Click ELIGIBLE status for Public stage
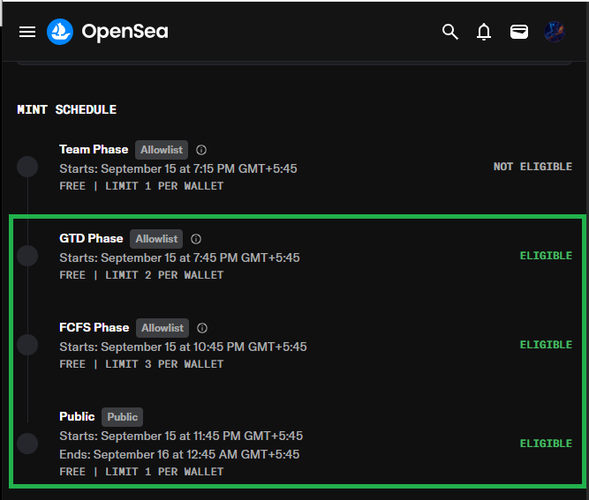The height and width of the screenshot is (500, 589). [546, 444]
